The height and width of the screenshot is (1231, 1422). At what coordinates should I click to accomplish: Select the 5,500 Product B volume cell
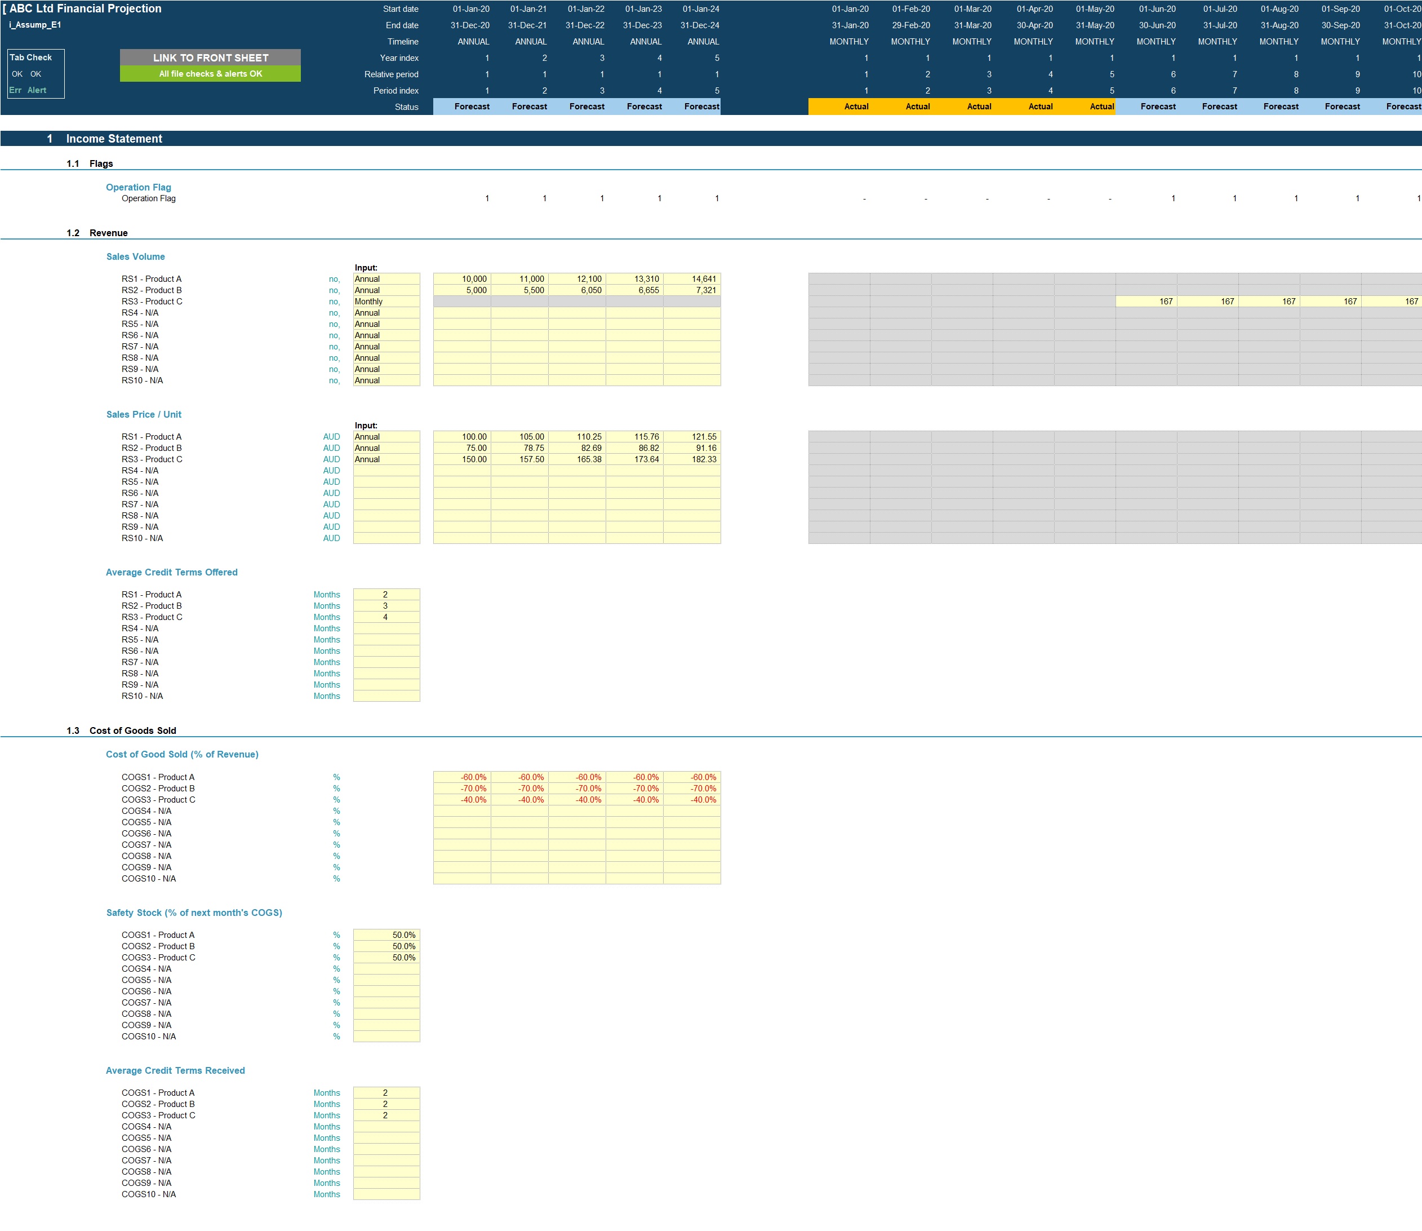[x=520, y=290]
